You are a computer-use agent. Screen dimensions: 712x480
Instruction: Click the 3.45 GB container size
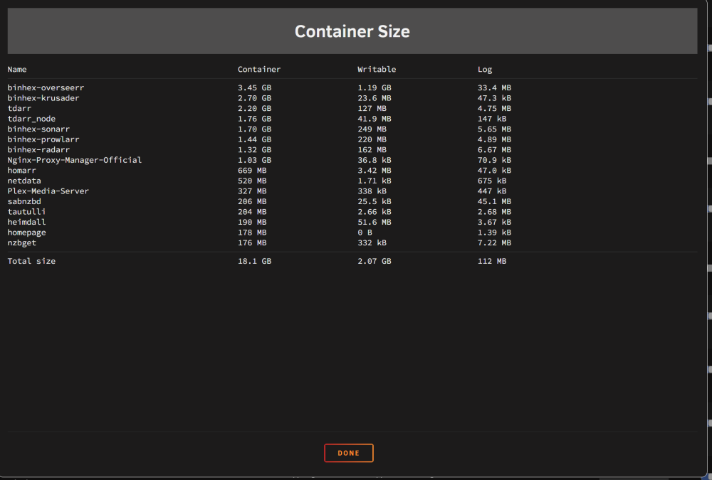(x=254, y=87)
